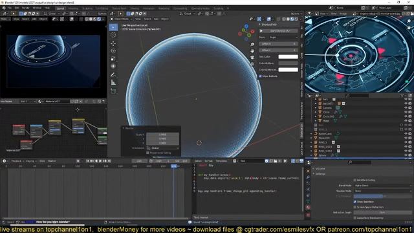Viewport: 414px width, 233px height.
Task: Adjust the Clip Threshold slider
Action: click(x=382, y=196)
